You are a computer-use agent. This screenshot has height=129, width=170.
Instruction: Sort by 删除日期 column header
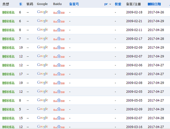point(154,4)
